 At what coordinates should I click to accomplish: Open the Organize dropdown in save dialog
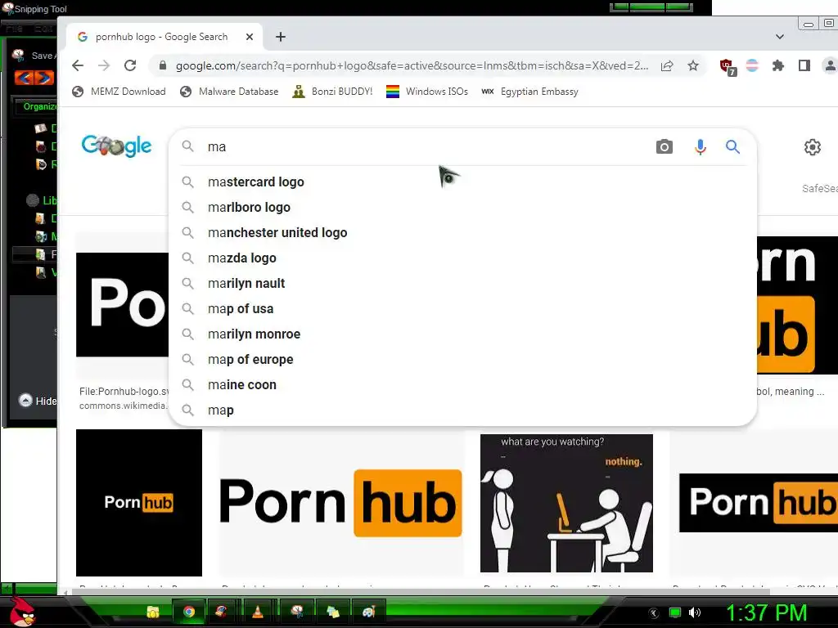coord(38,106)
